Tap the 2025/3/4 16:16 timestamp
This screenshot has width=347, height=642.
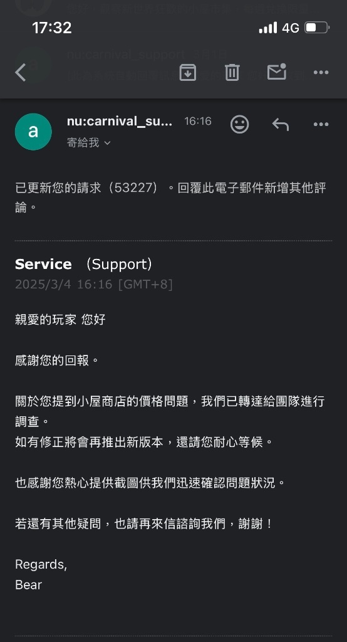click(94, 284)
